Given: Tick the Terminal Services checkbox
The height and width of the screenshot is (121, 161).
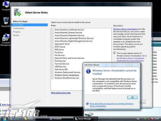Looking at the screenshot, I should (52, 64).
